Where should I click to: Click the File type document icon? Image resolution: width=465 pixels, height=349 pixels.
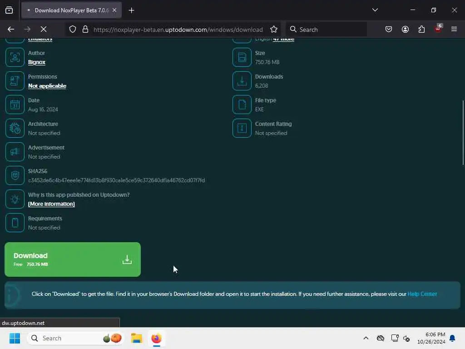242,105
